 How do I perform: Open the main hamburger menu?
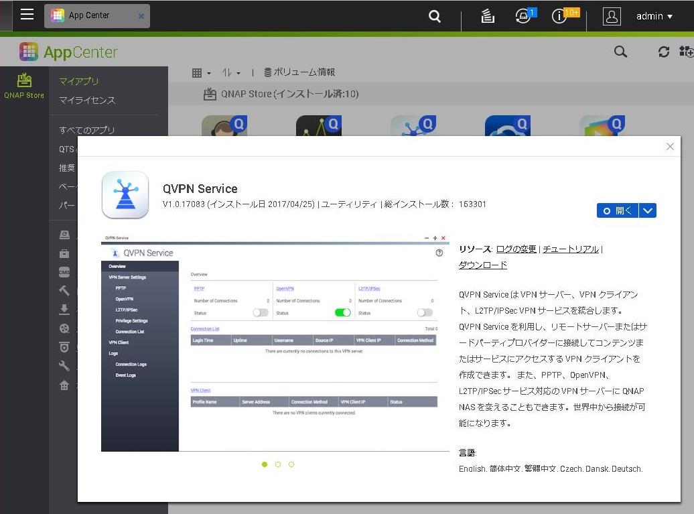[x=27, y=15]
